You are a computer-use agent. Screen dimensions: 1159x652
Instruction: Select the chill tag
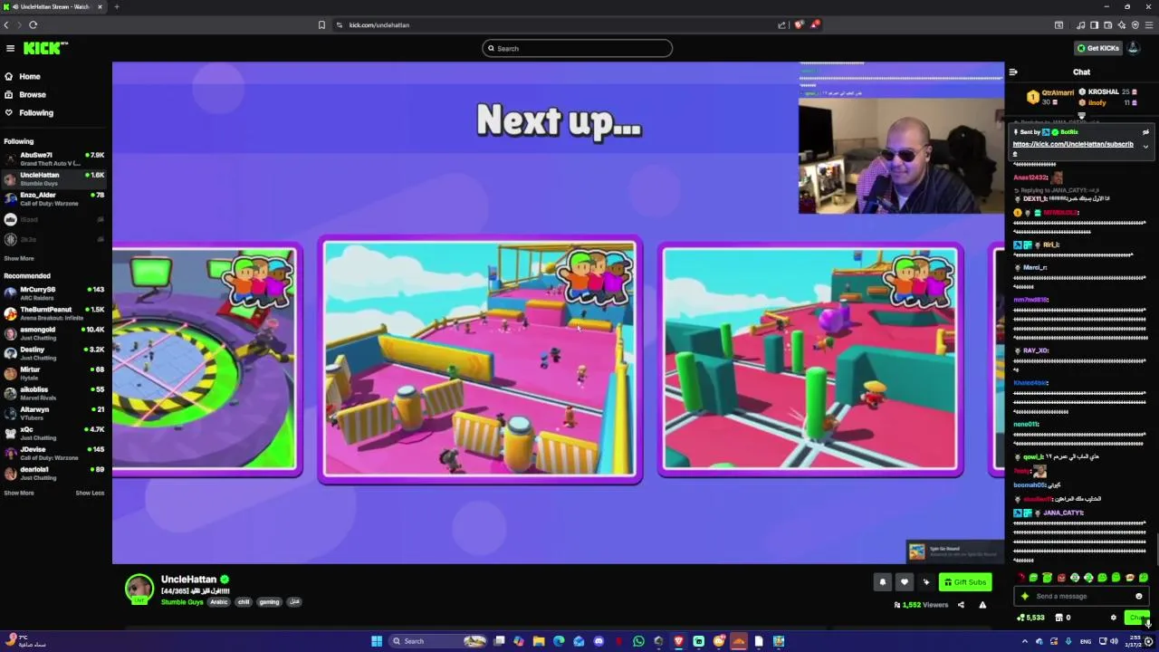click(244, 601)
